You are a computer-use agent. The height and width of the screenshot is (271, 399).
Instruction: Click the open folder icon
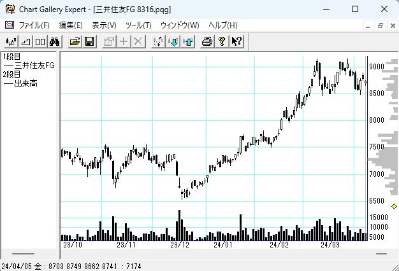pyautogui.click(x=75, y=41)
